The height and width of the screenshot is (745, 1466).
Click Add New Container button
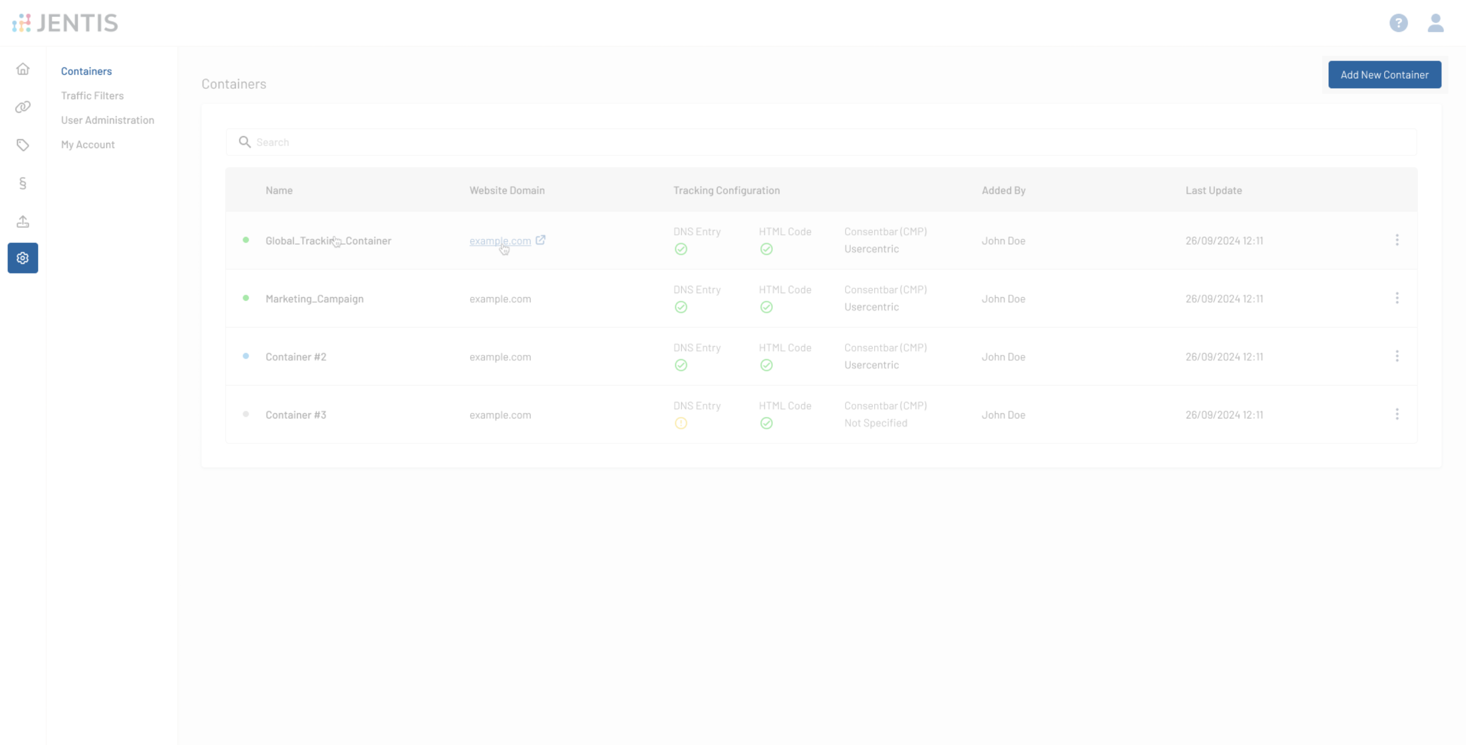tap(1384, 75)
